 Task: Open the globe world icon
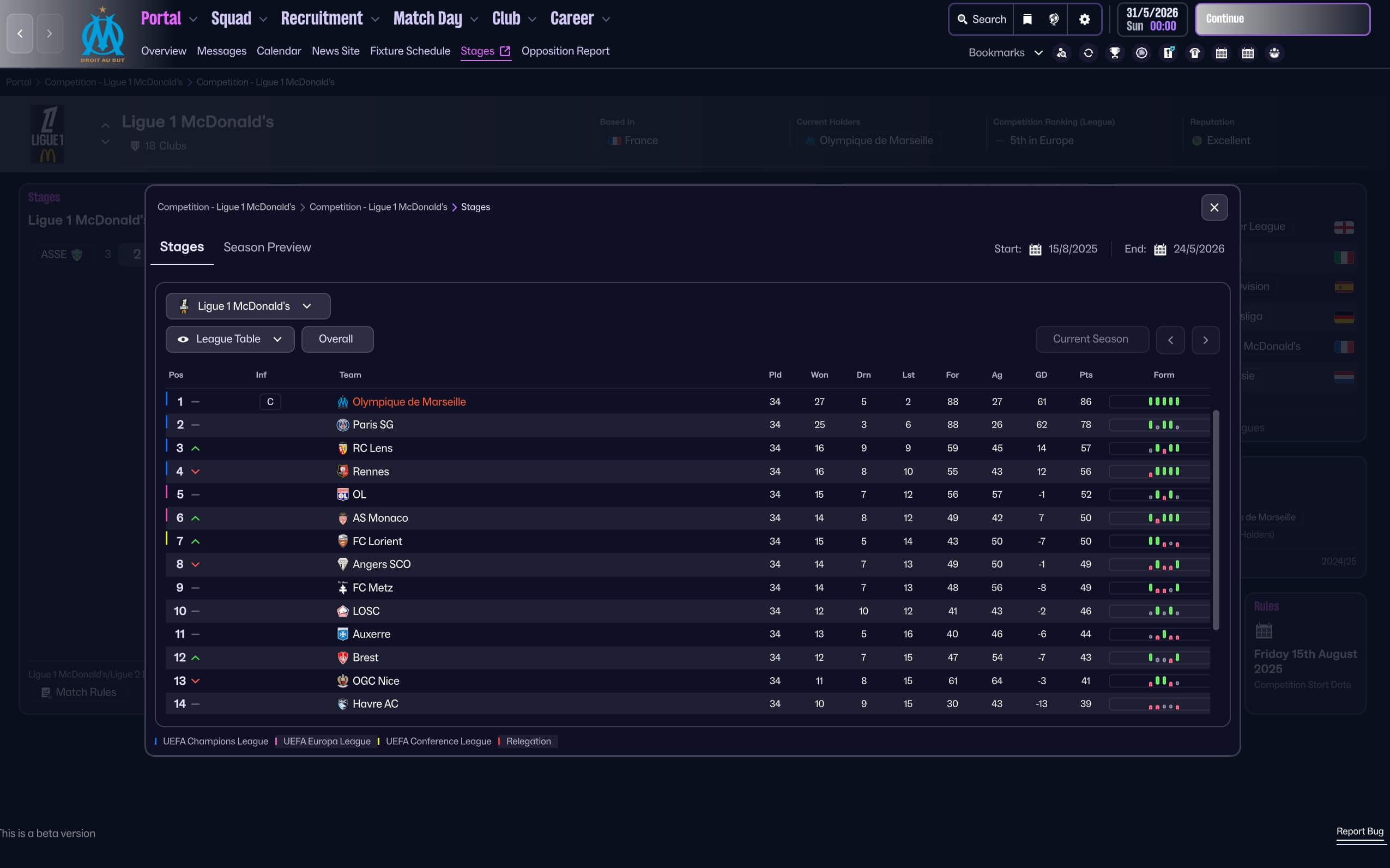tap(1054, 19)
